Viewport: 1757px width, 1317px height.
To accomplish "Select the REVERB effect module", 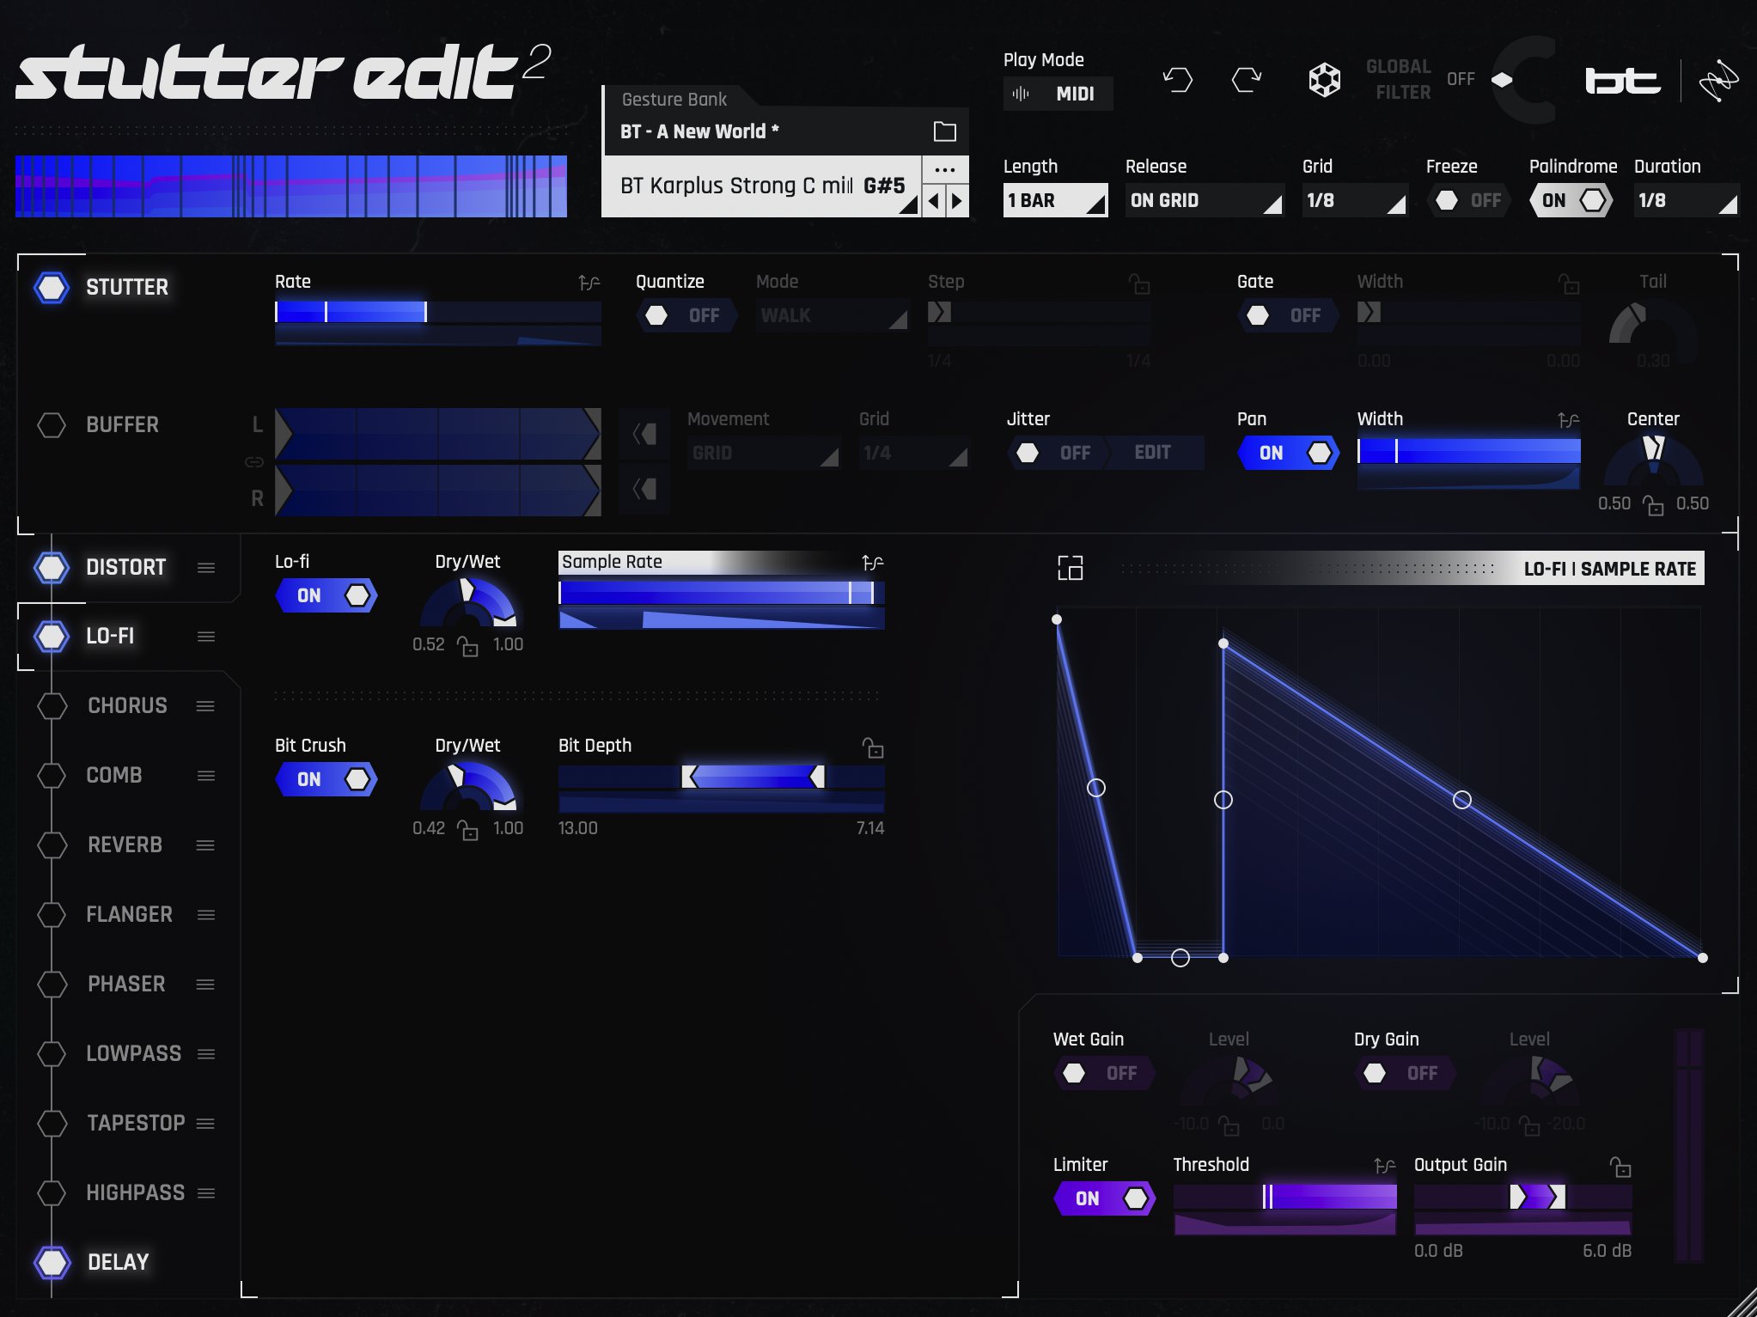I will (x=125, y=844).
